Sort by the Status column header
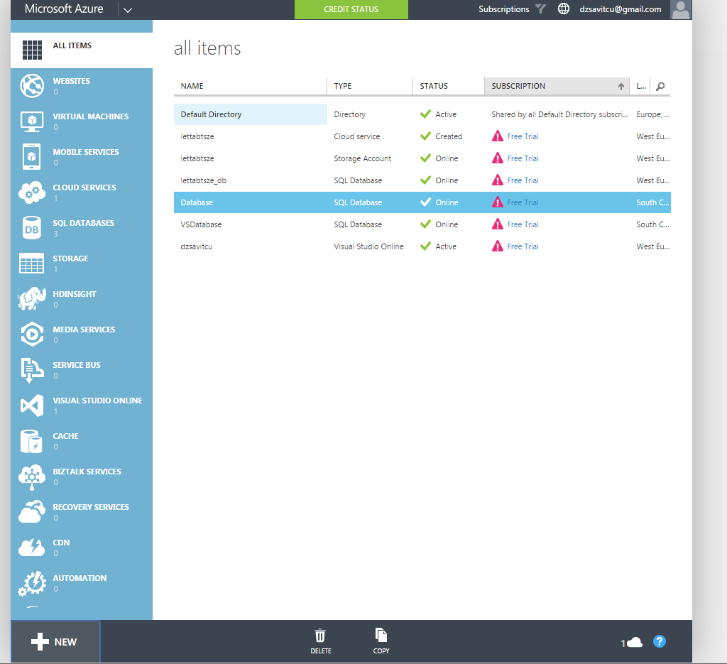The height and width of the screenshot is (664, 727). point(449,86)
